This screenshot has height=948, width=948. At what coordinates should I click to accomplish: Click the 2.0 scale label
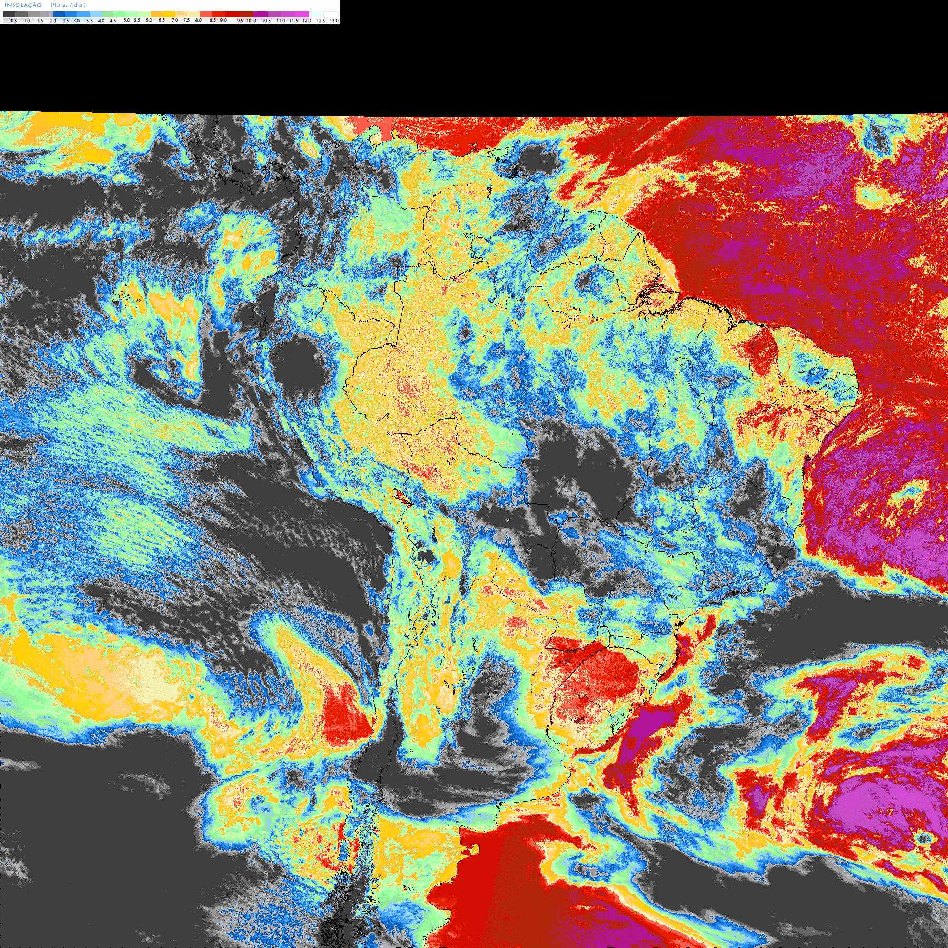(53, 21)
